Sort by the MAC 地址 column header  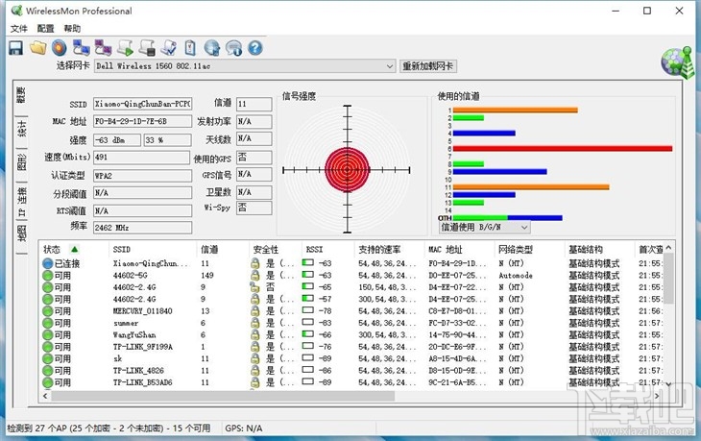446,249
